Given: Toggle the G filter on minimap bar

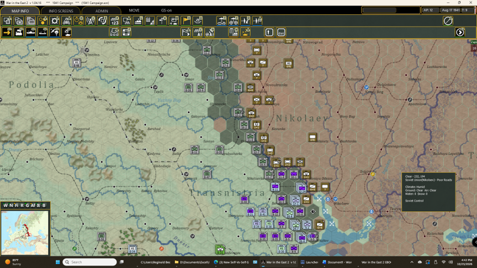Looking at the screenshot, I should pos(28,205).
